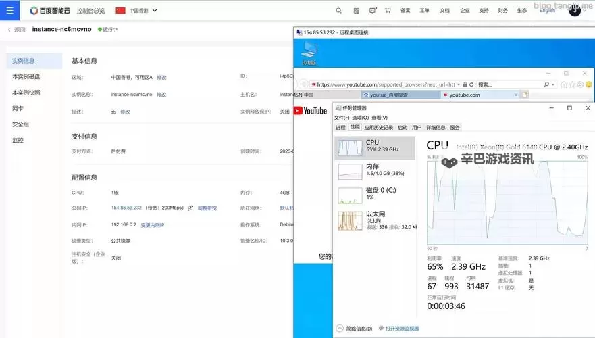Open the browser home icon
595x338 pixels.
[x=564, y=84]
